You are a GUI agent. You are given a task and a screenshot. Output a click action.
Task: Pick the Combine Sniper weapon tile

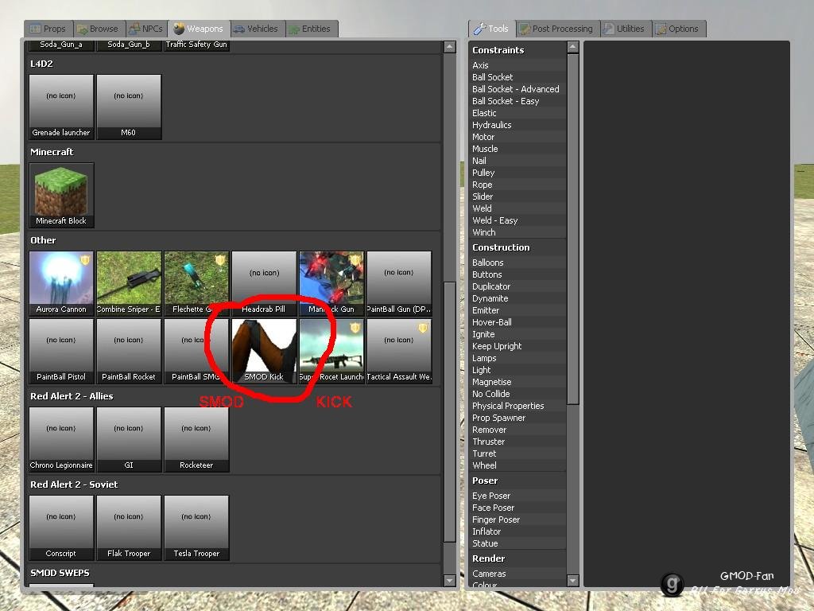(x=129, y=283)
